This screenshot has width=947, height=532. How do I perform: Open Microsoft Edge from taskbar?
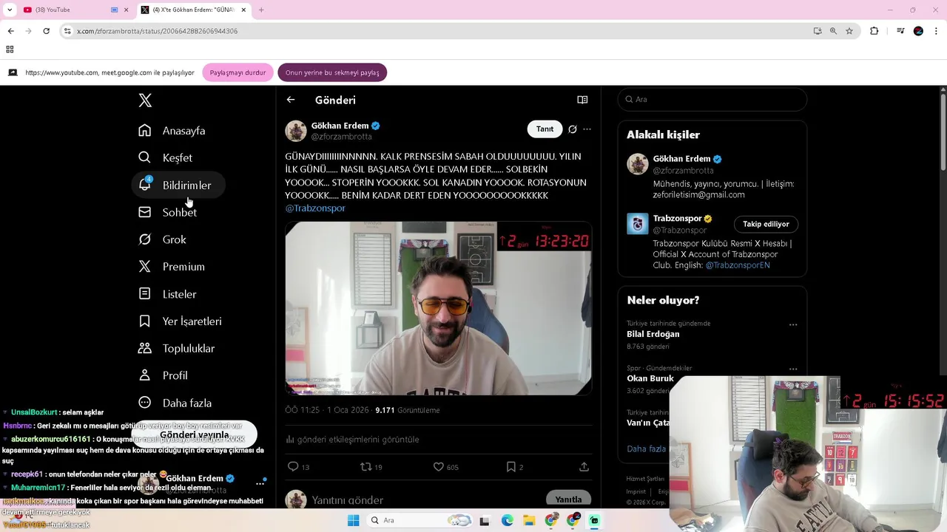click(507, 520)
